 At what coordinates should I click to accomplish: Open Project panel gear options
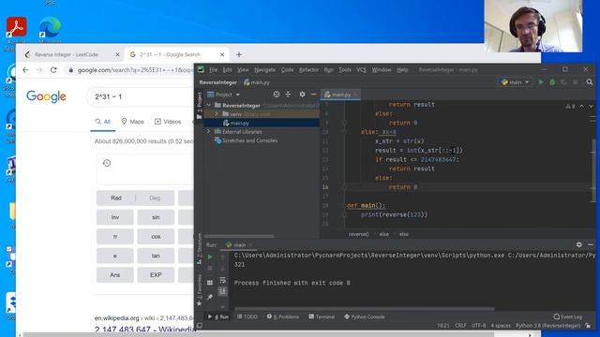coord(302,95)
